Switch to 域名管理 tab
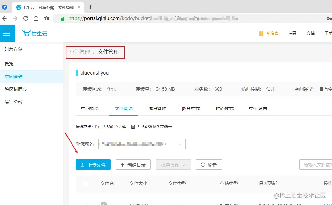This screenshot has width=332, height=205. click(x=157, y=108)
